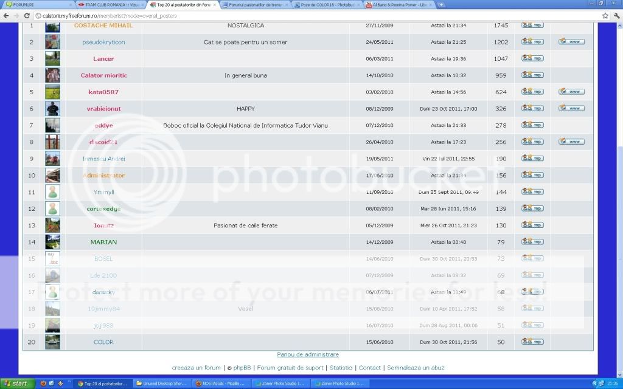Click mp icon in eddye row
Viewport: 623px width, 389px height.
pos(532,125)
